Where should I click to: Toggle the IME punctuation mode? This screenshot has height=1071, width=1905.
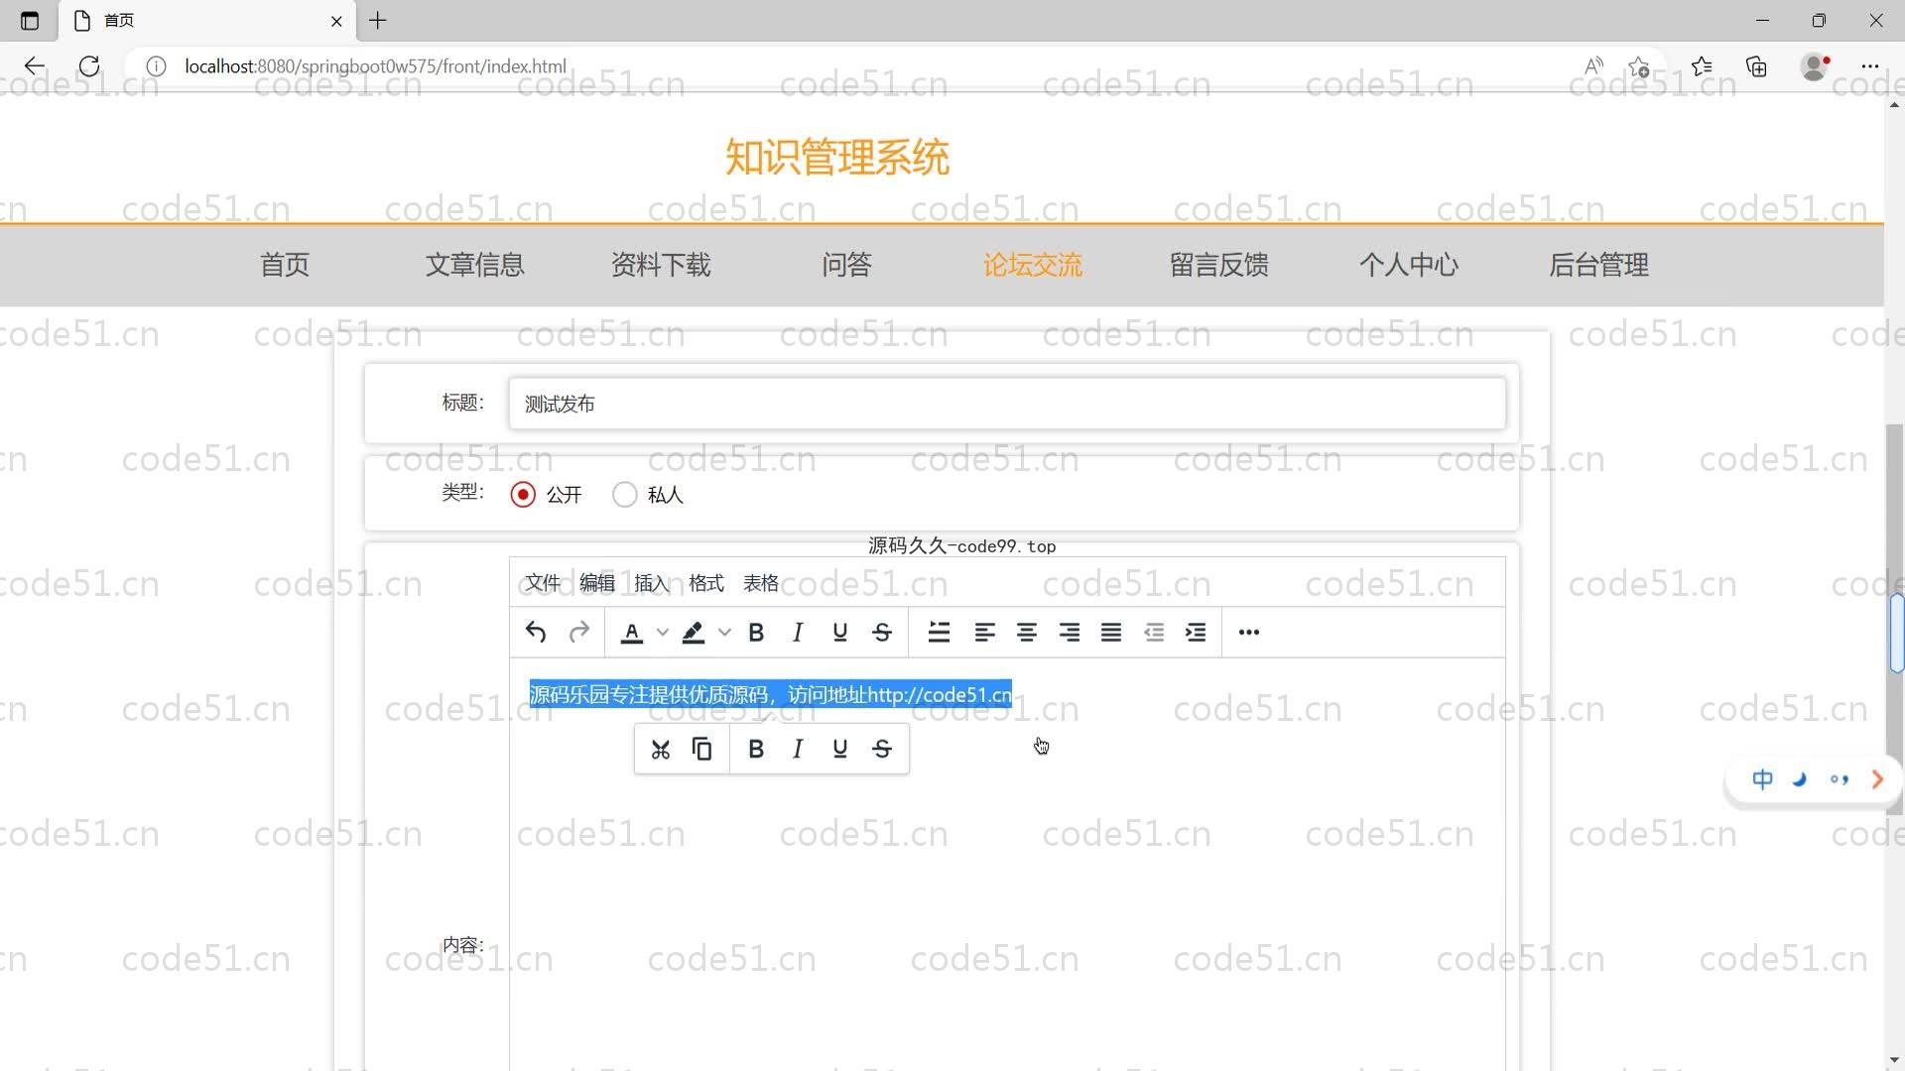[x=1839, y=779]
